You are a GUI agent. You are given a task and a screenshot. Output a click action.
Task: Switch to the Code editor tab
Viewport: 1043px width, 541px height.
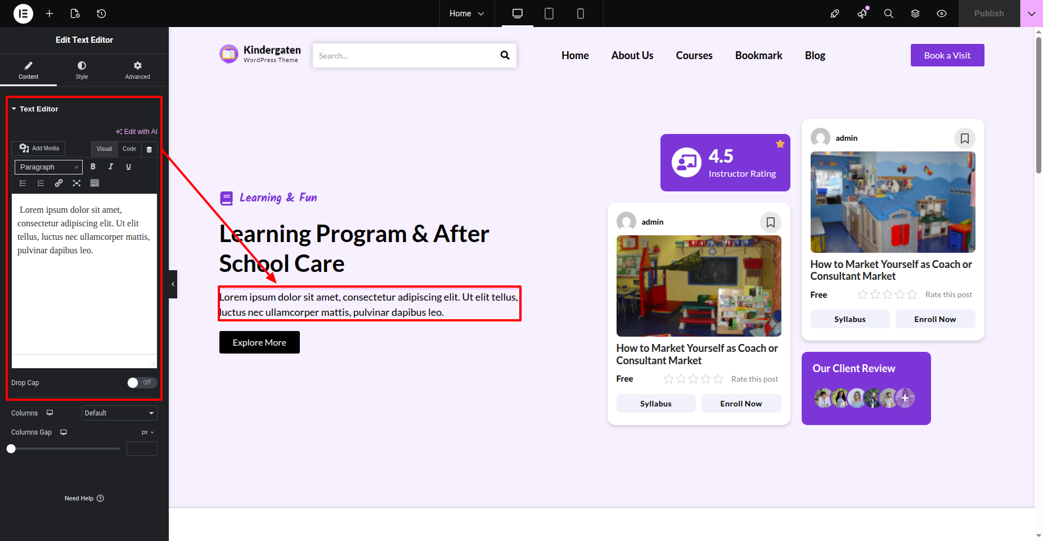click(x=129, y=149)
